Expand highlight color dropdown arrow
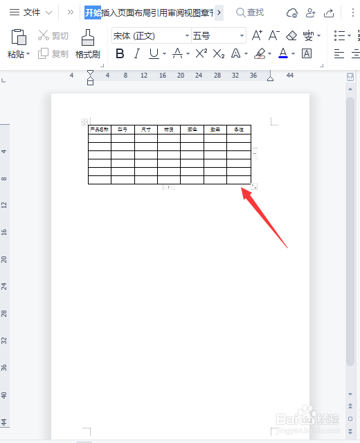The height and width of the screenshot is (443, 360). coord(270,53)
